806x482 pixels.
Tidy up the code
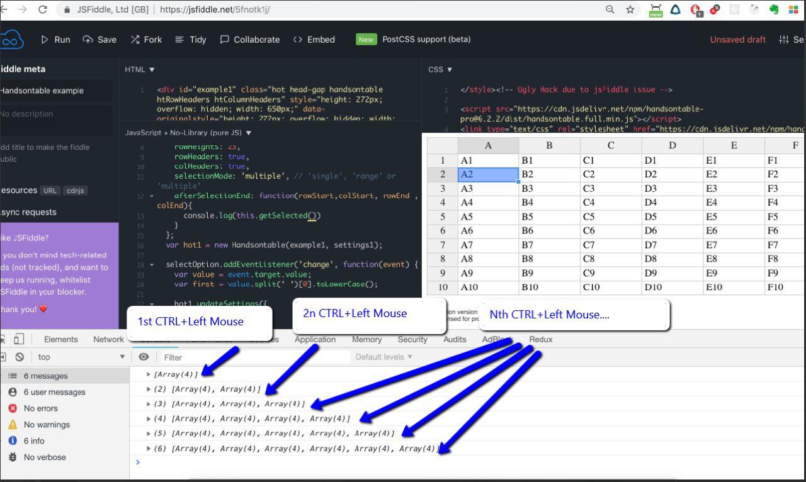click(x=191, y=40)
